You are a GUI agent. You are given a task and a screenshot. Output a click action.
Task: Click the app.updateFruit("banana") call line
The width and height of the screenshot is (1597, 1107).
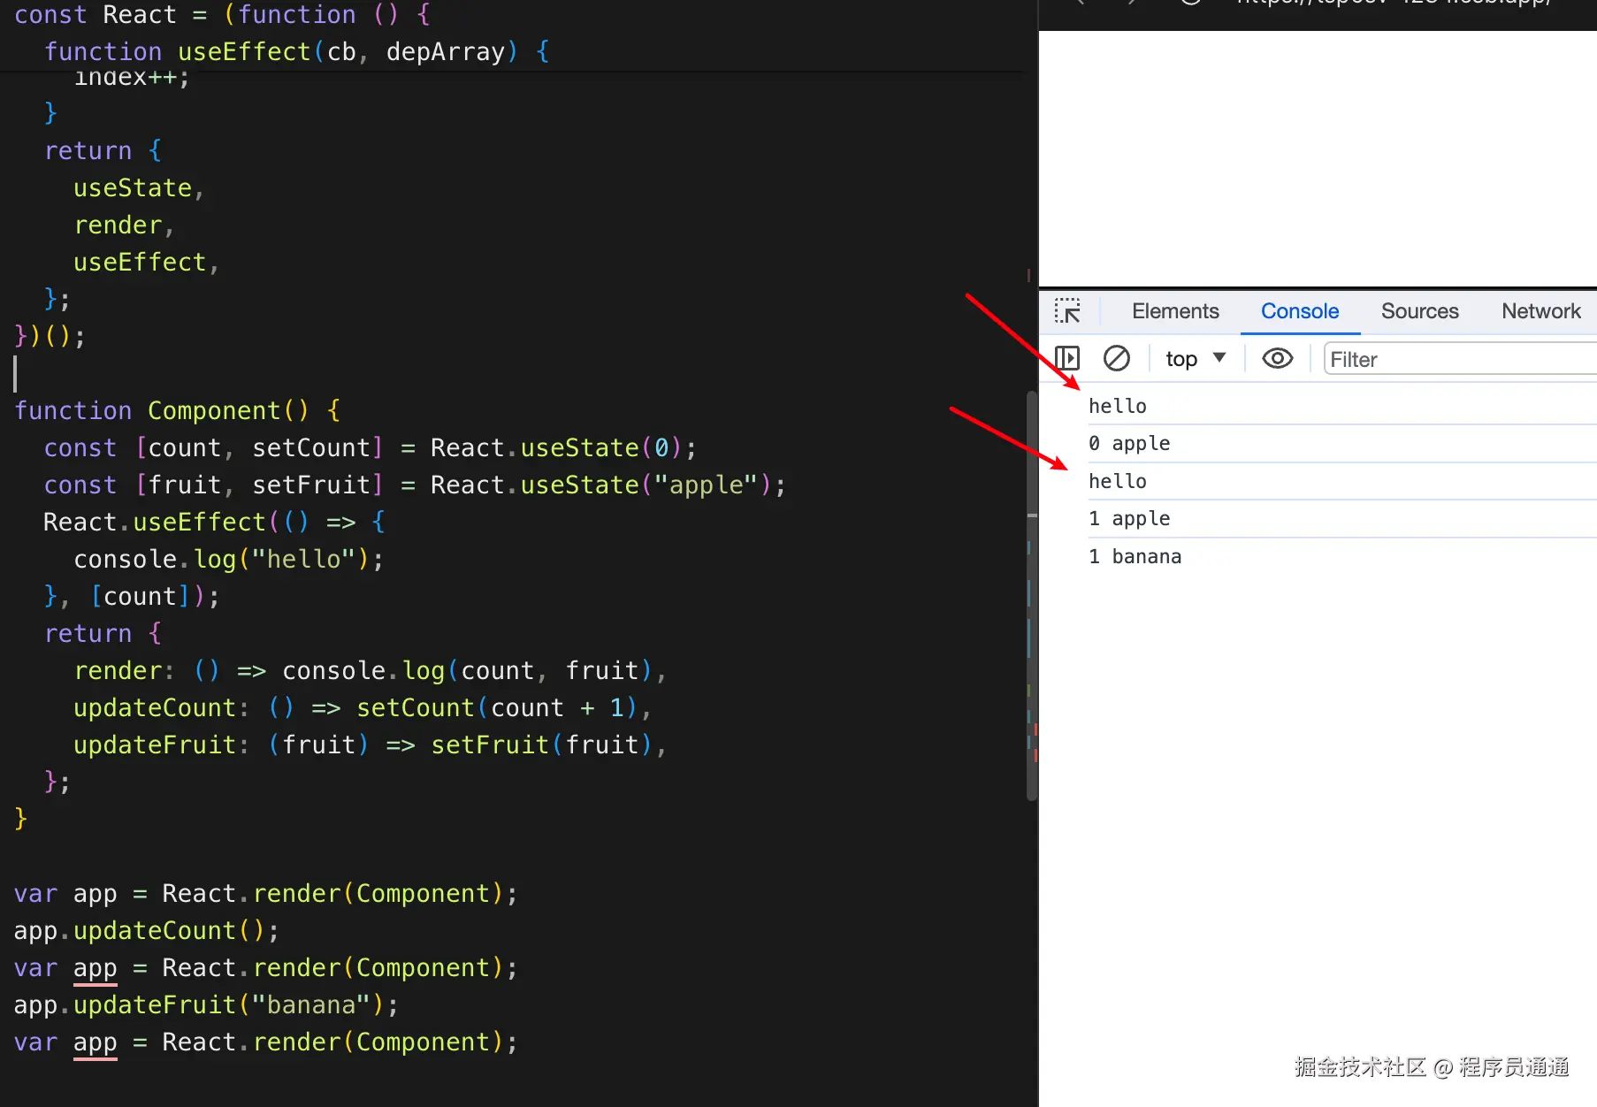(x=206, y=1004)
